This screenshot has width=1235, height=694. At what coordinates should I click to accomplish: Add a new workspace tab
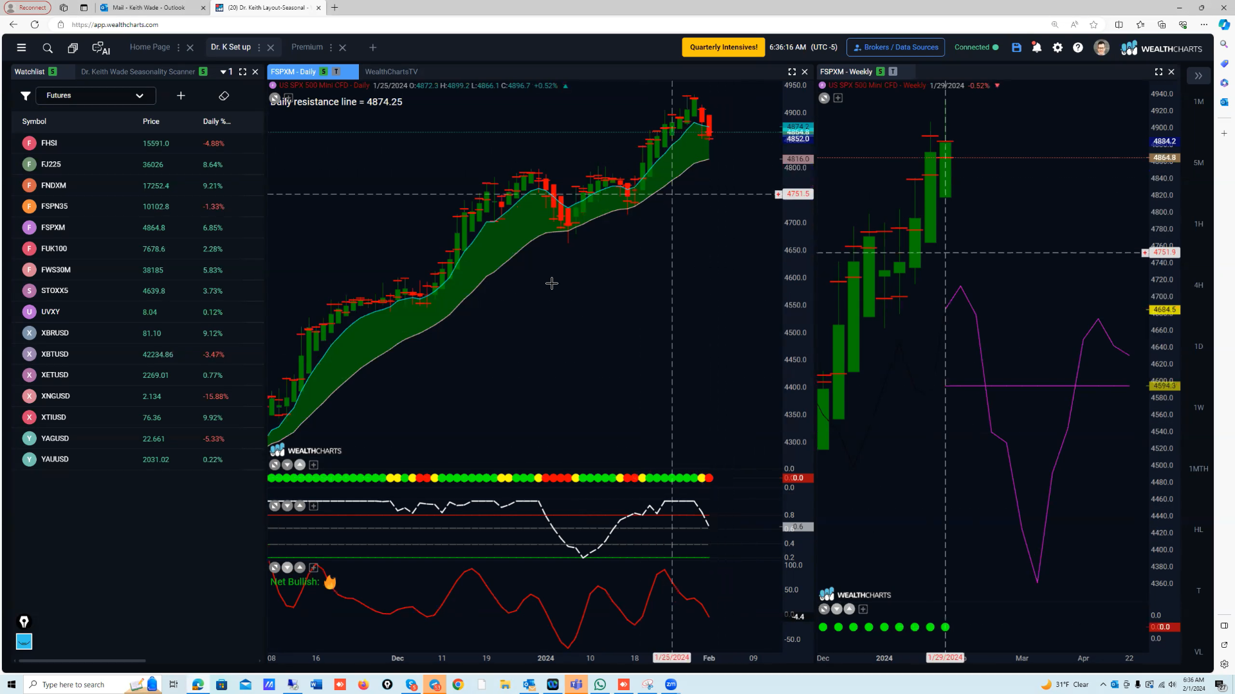pyautogui.click(x=373, y=48)
